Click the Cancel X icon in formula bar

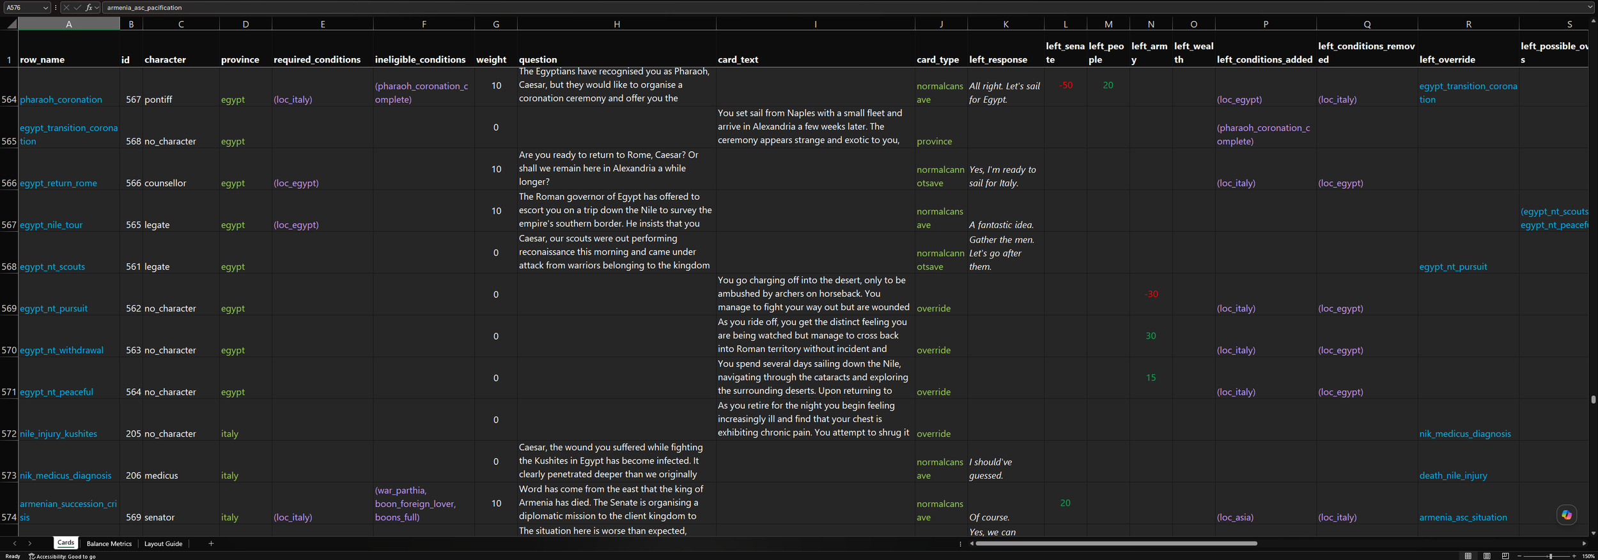tap(66, 8)
